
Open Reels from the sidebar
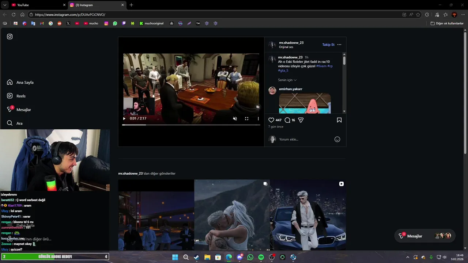(16, 96)
